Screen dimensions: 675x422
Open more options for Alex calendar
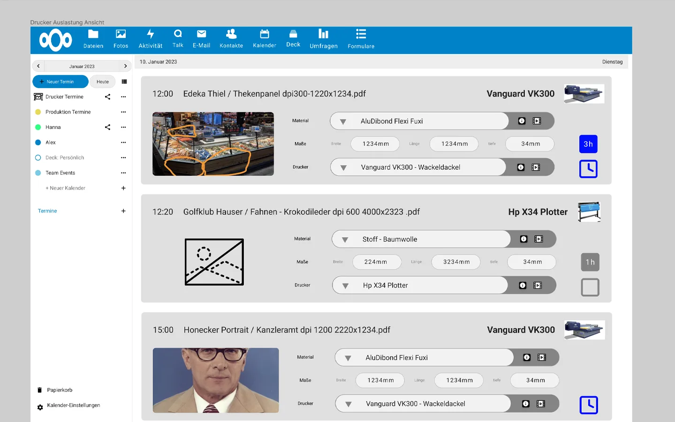pos(123,143)
